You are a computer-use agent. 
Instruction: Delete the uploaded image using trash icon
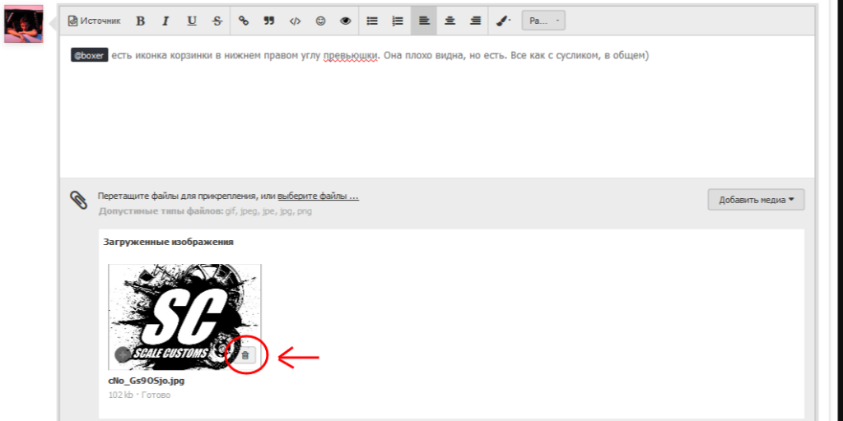pyautogui.click(x=245, y=355)
